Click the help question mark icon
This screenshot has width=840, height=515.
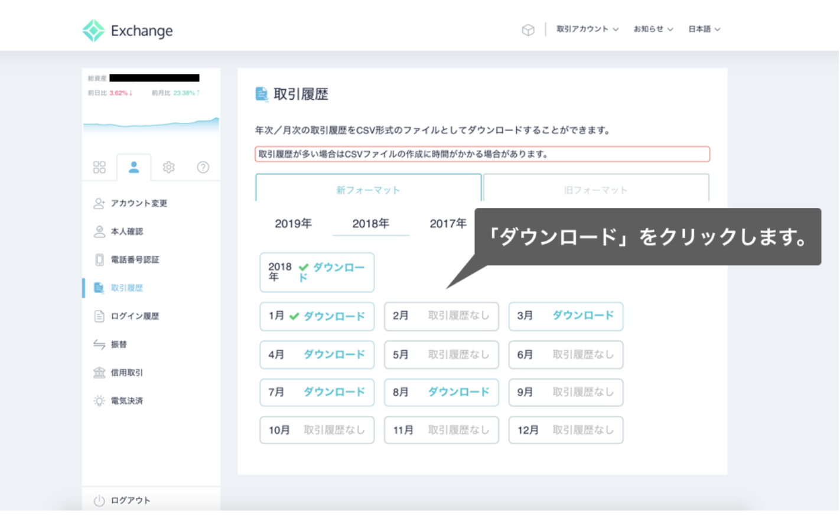tap(203, 167)
